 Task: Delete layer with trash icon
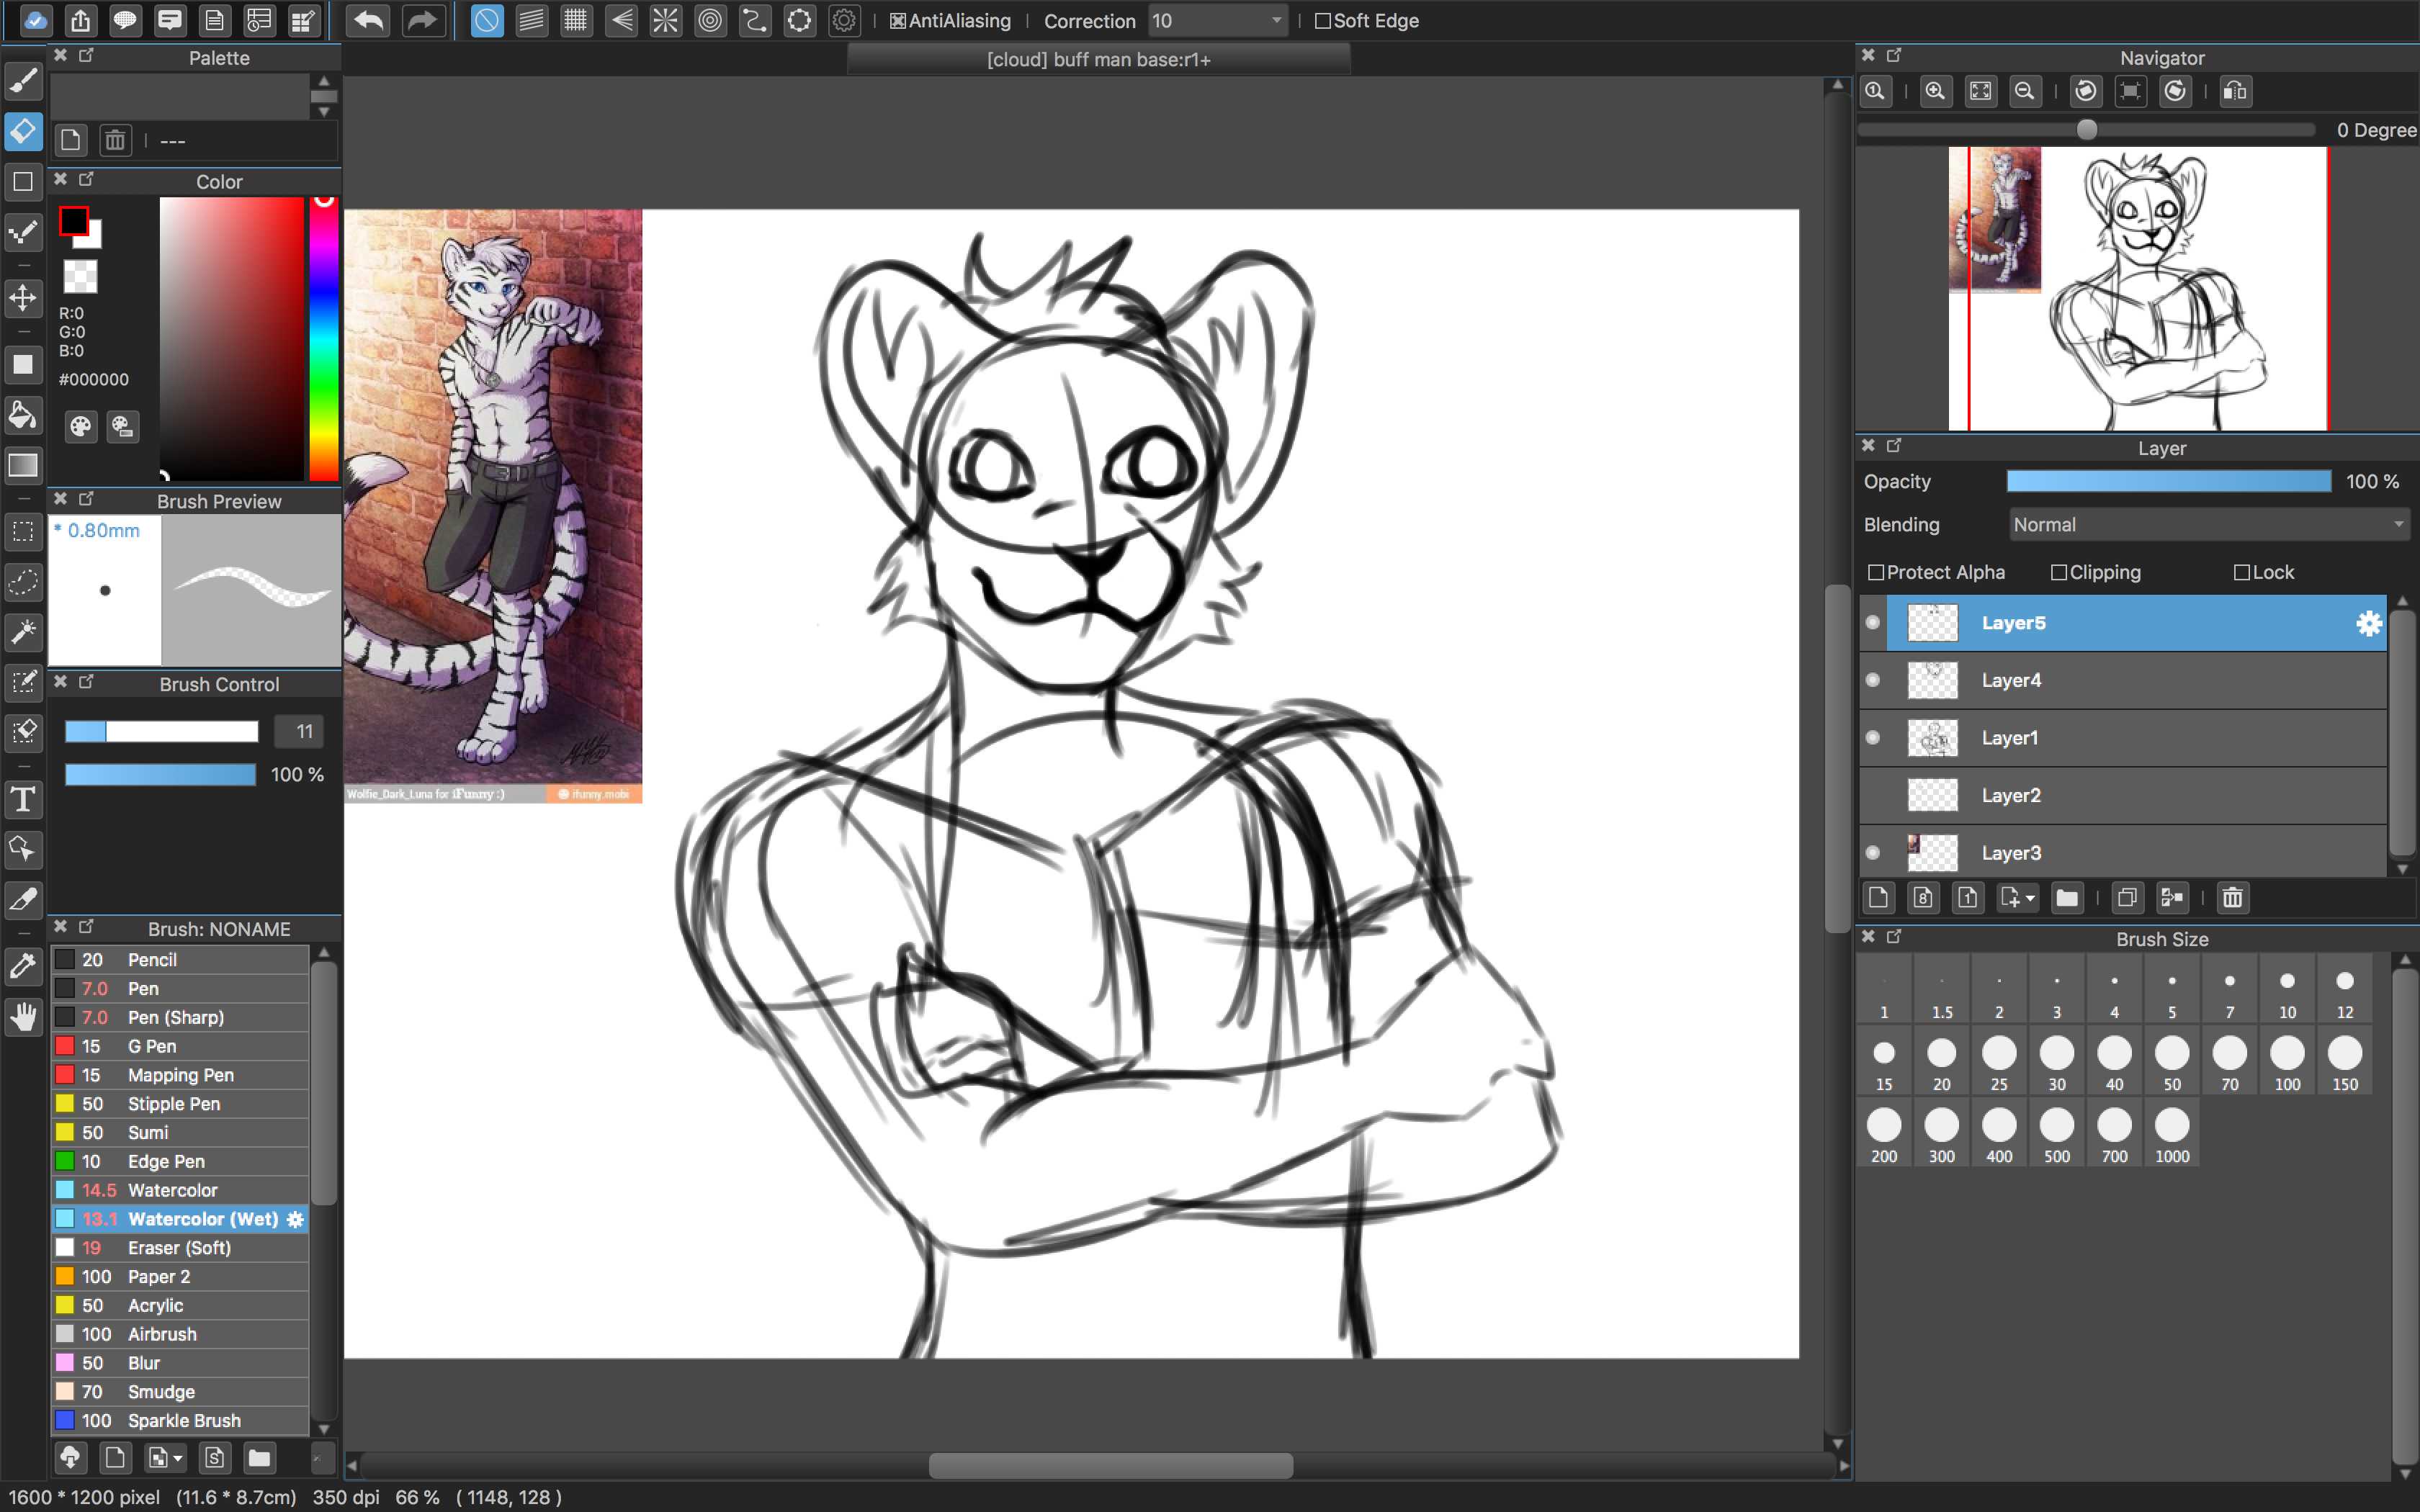(x=2232, y=897)
